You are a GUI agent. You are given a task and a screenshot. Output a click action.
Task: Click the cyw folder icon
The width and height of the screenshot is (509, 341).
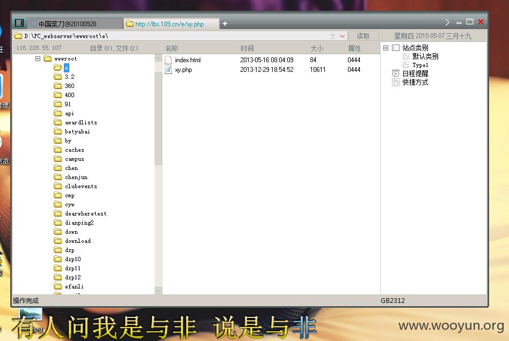(58, 204)
